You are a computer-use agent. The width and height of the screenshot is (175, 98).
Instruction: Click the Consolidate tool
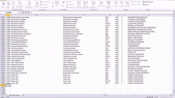point(101,4)
